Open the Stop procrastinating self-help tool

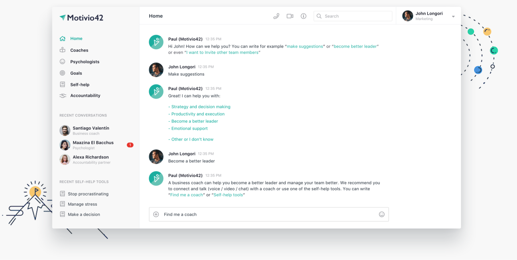[x=88, y=194]
